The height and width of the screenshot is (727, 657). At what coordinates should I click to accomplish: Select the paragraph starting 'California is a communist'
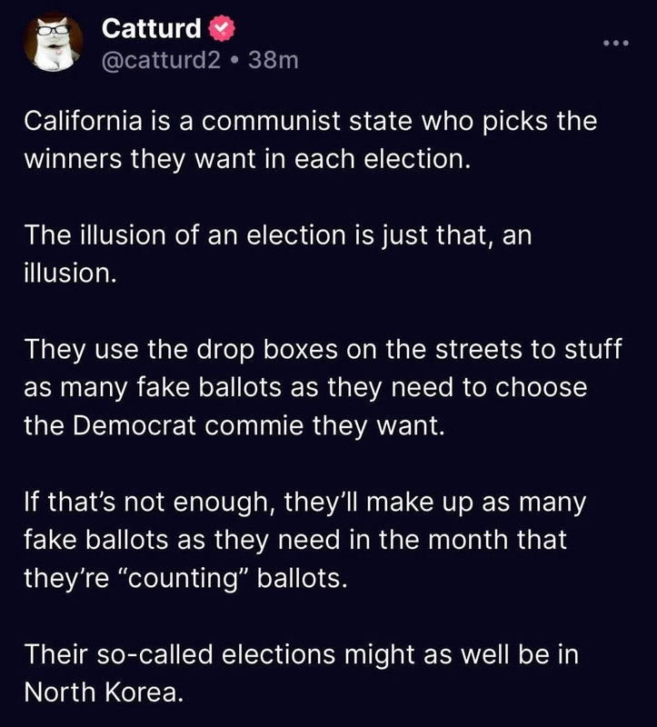pos(311,140)
